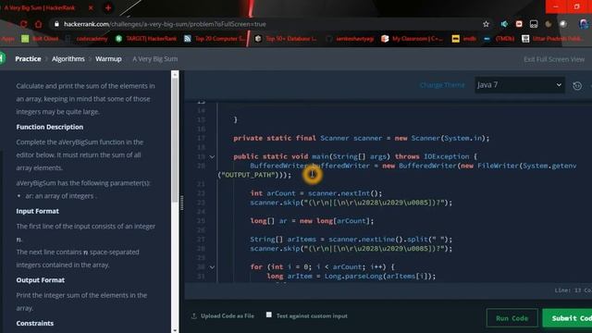Click A Very Big Sum breadcrumb

tap(154, 59)
